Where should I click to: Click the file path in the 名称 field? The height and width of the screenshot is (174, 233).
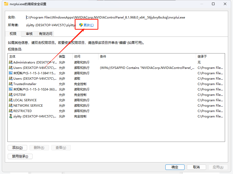[106, 17]
